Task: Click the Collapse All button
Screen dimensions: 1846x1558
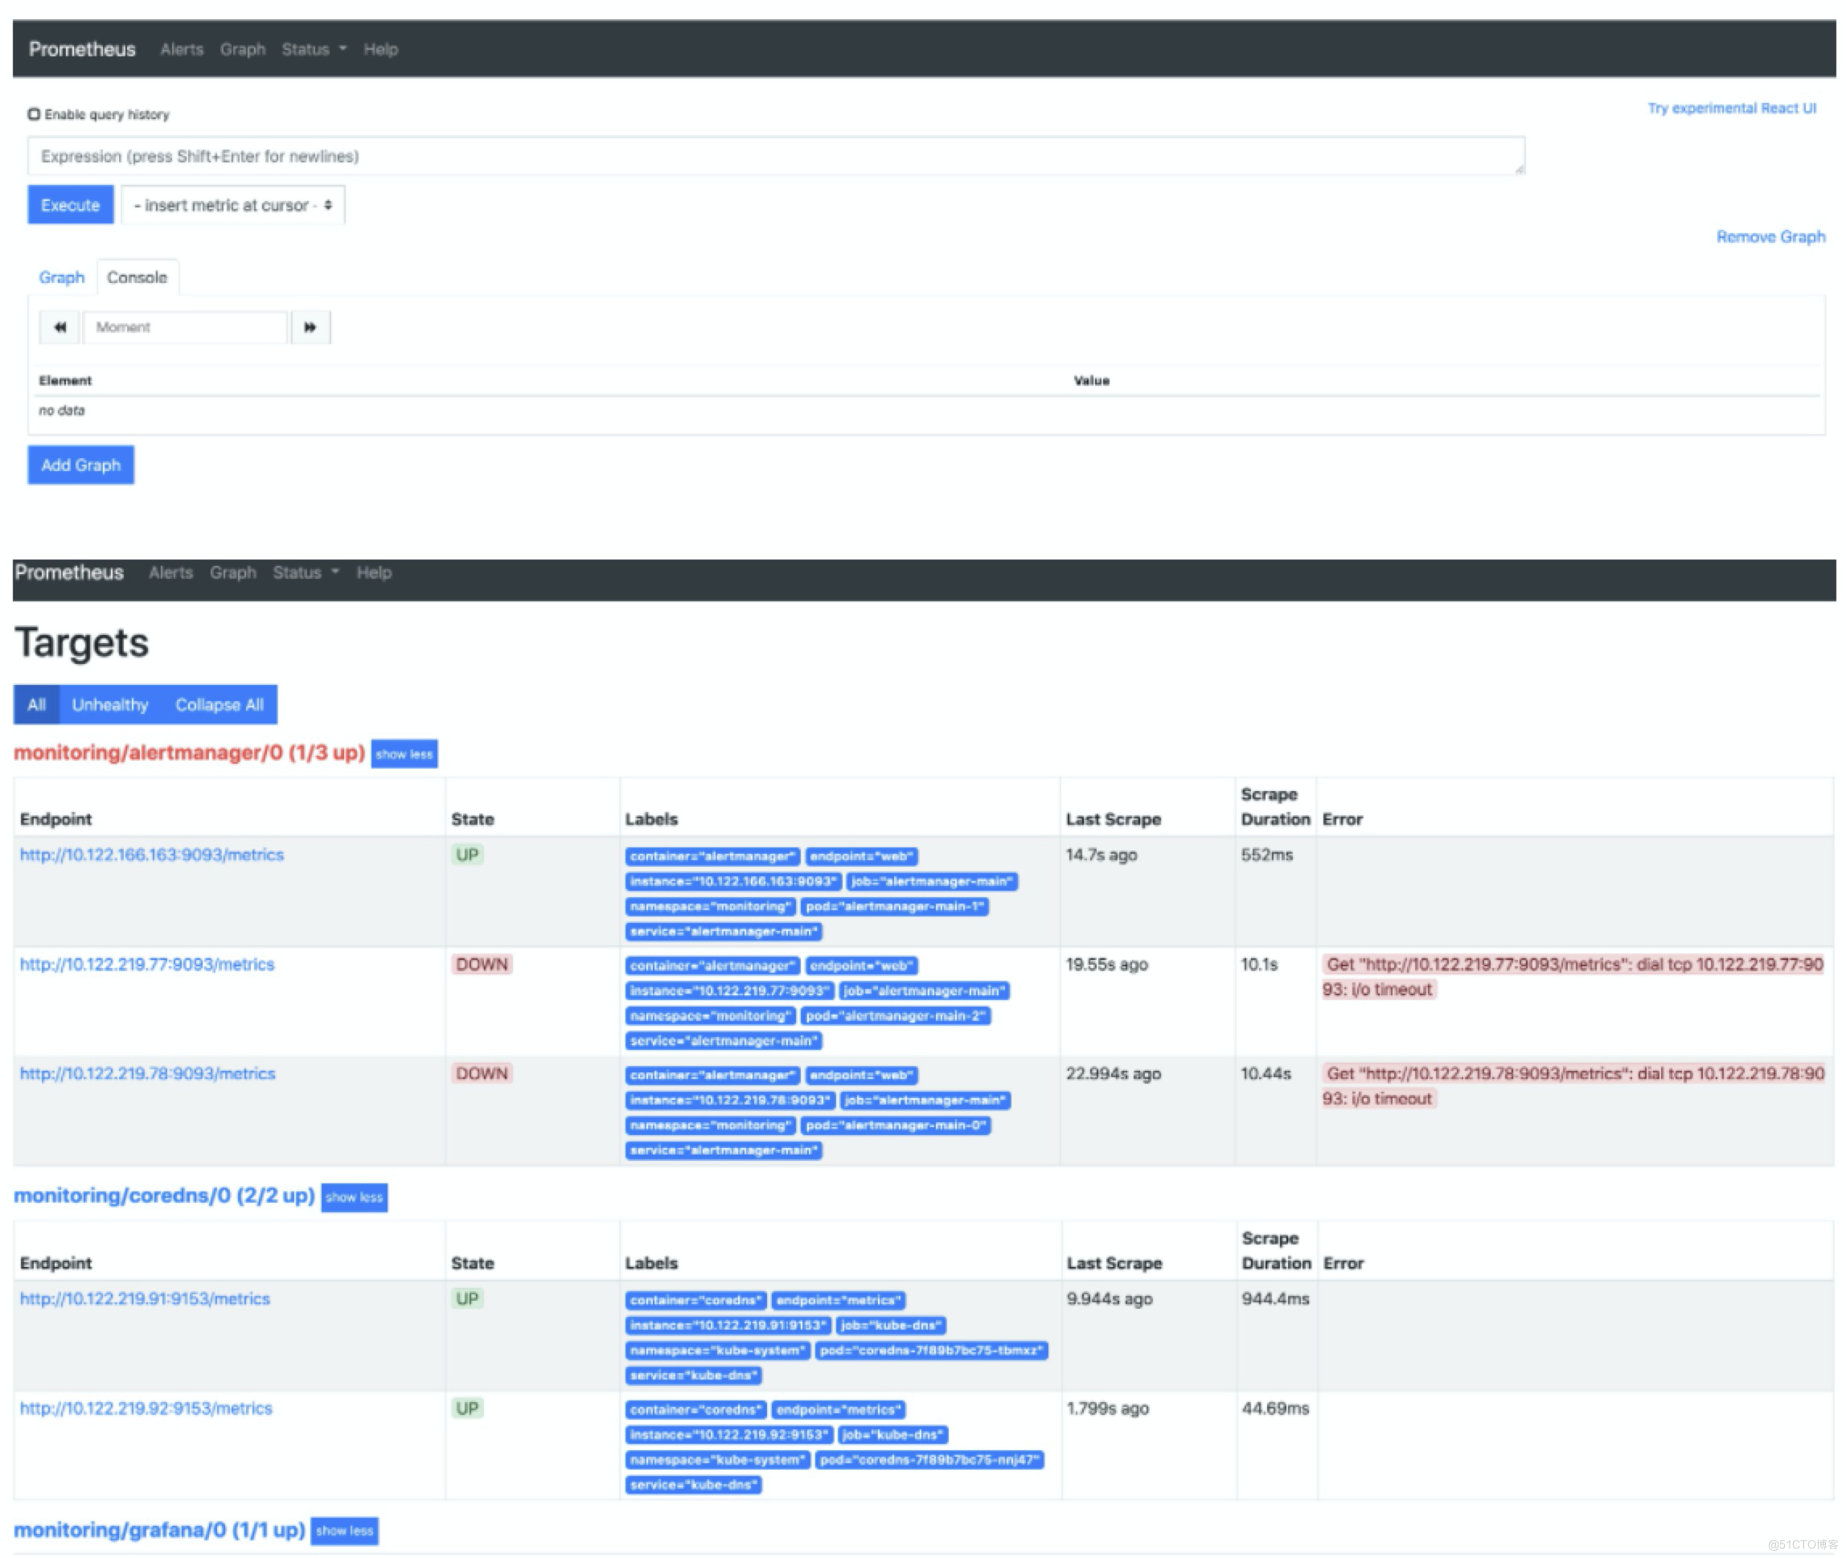Action: click(x=219, y=705)
